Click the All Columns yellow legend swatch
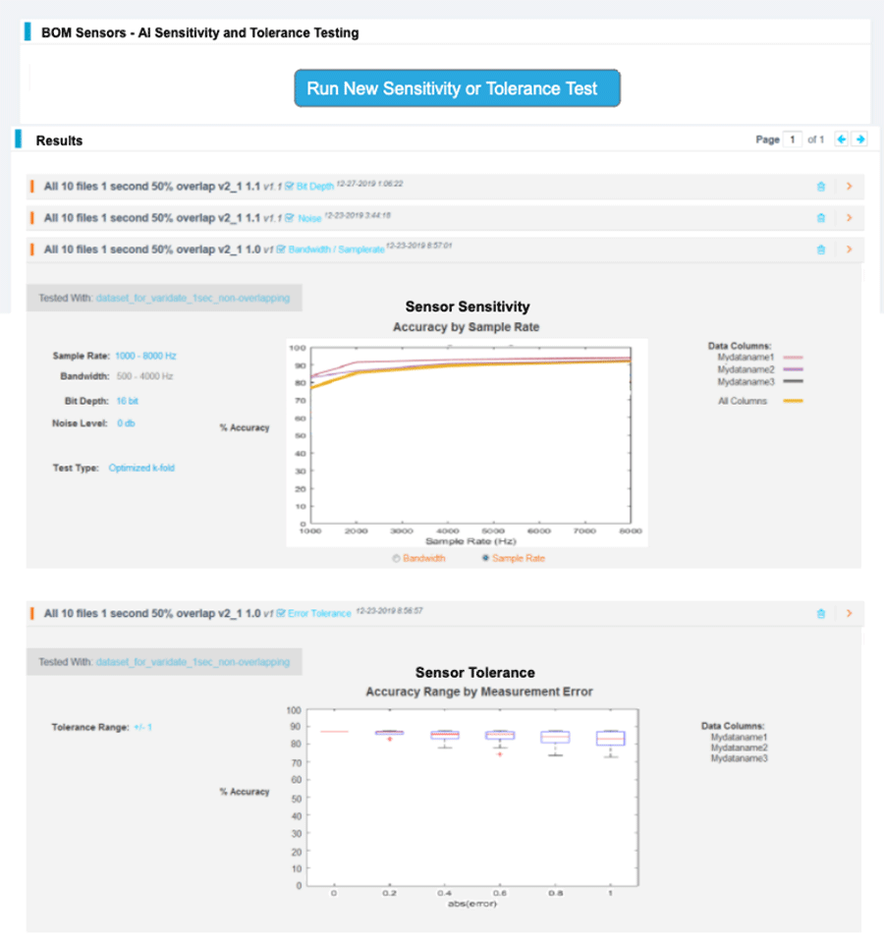Image resolution: width=884 pixels, height=944 pixels. [x=794, y=402]
